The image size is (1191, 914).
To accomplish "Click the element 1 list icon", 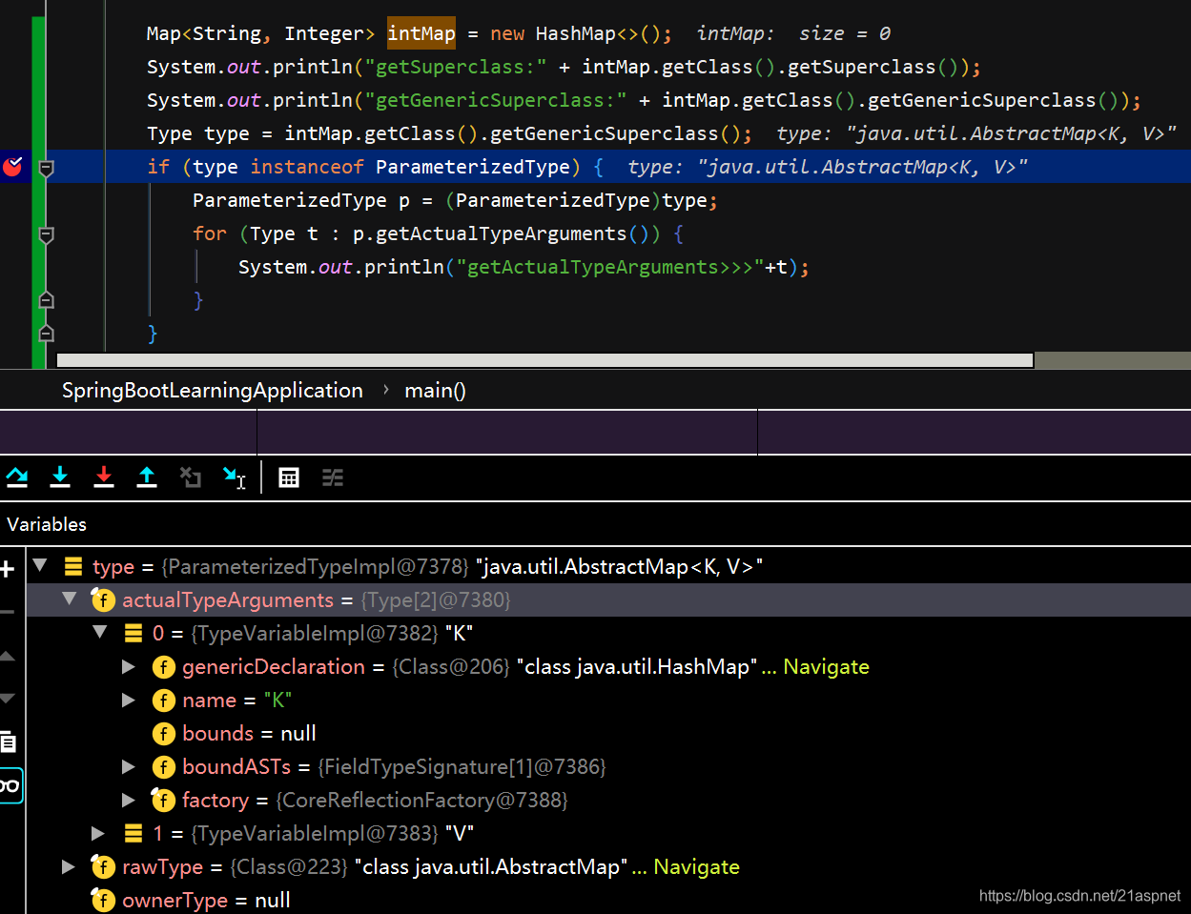I will [133, 833].
